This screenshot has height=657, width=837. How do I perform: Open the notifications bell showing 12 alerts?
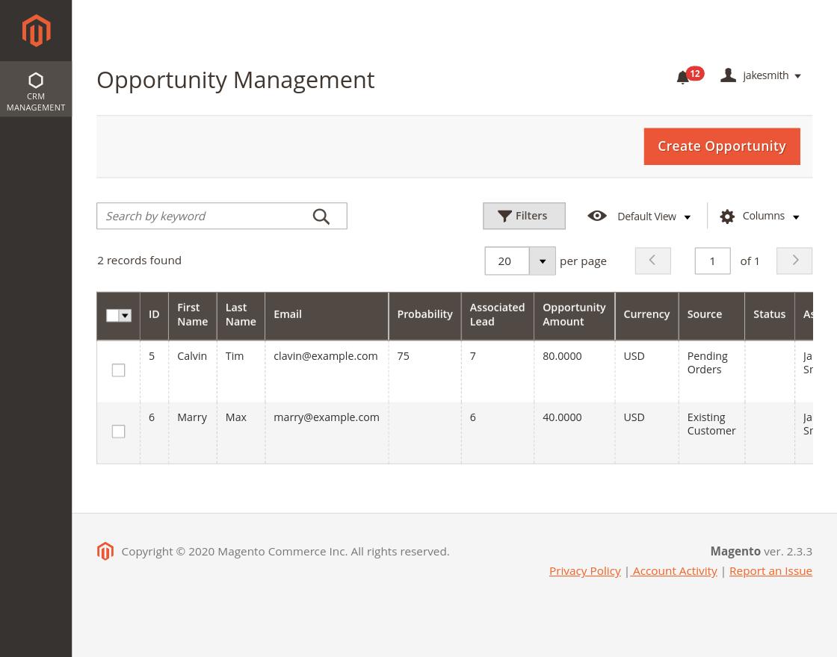pyautogui.click(x=684, y=77)
